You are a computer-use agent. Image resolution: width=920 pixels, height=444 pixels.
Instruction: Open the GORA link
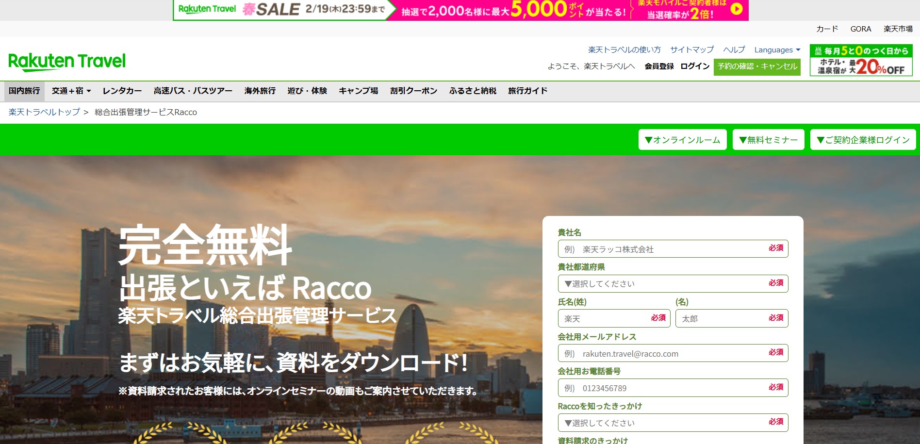(x=861, y=29)
